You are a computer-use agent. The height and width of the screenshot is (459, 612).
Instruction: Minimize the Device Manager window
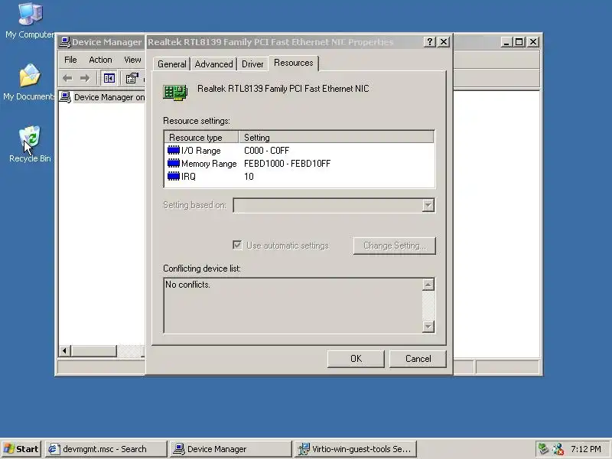coord(506,42)
